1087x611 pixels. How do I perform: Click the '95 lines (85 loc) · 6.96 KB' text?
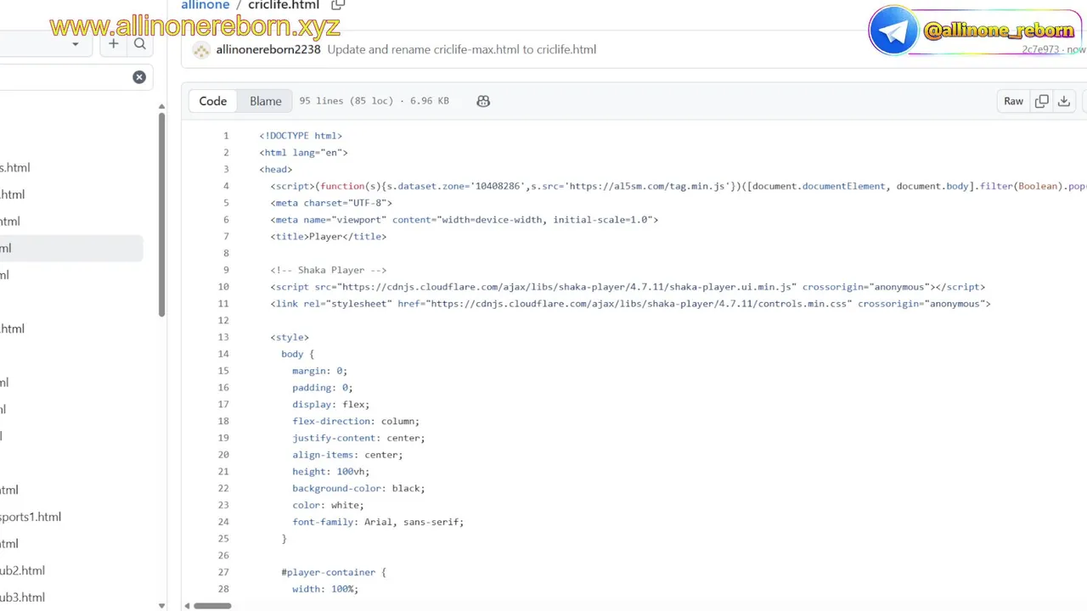[374, 101]
